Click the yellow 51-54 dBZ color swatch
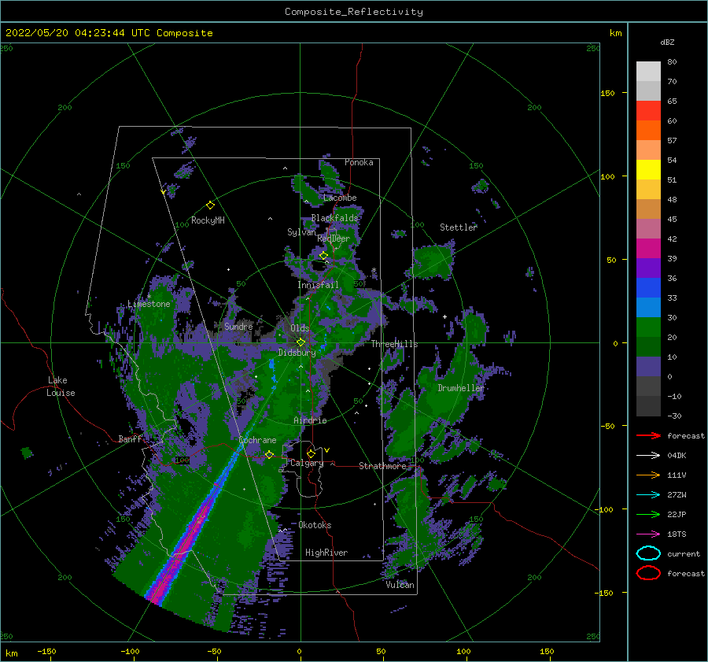This screenshot has height=662, width=708. click(x=648, y=170)
